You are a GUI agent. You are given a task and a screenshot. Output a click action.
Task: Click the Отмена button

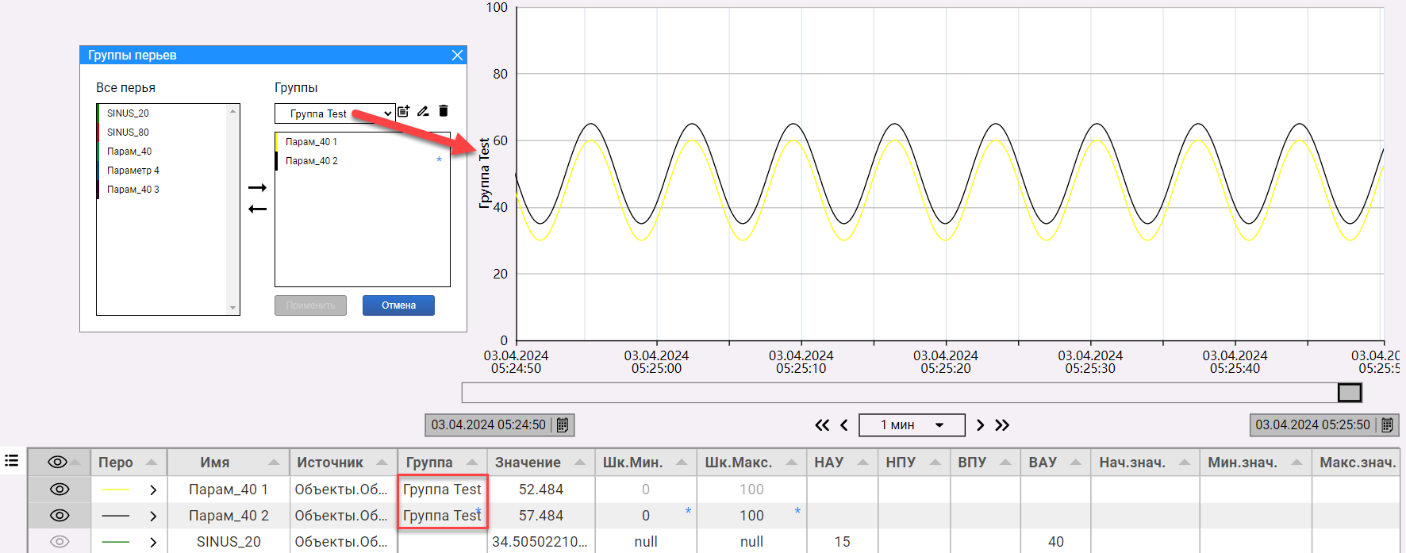(x=398, y=305)
